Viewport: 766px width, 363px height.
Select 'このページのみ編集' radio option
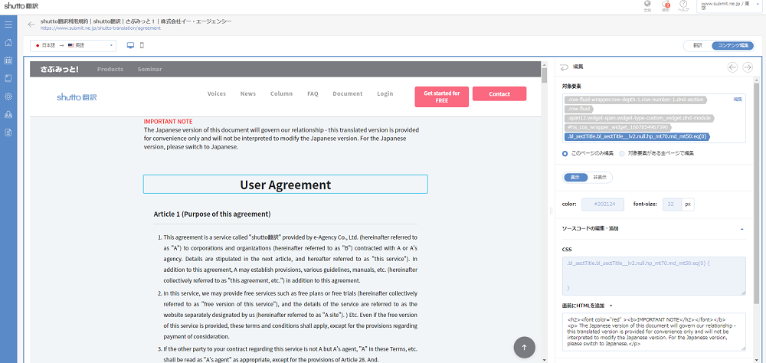(565, 153)
